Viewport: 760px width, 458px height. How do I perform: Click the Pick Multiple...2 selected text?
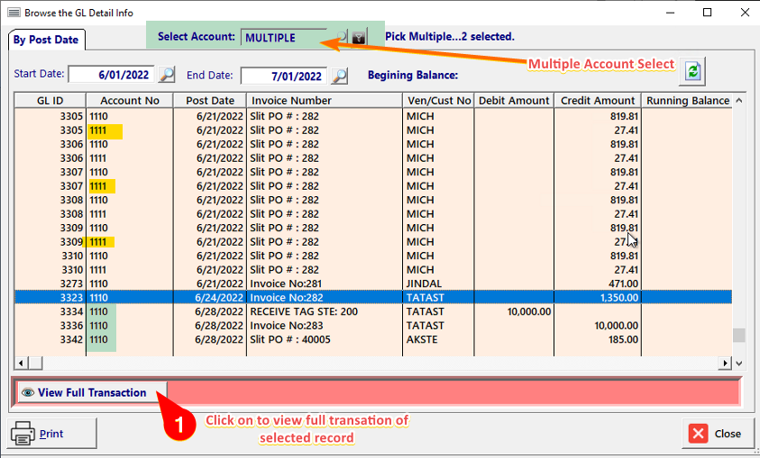pyautogui.click(x=450, y=37)
